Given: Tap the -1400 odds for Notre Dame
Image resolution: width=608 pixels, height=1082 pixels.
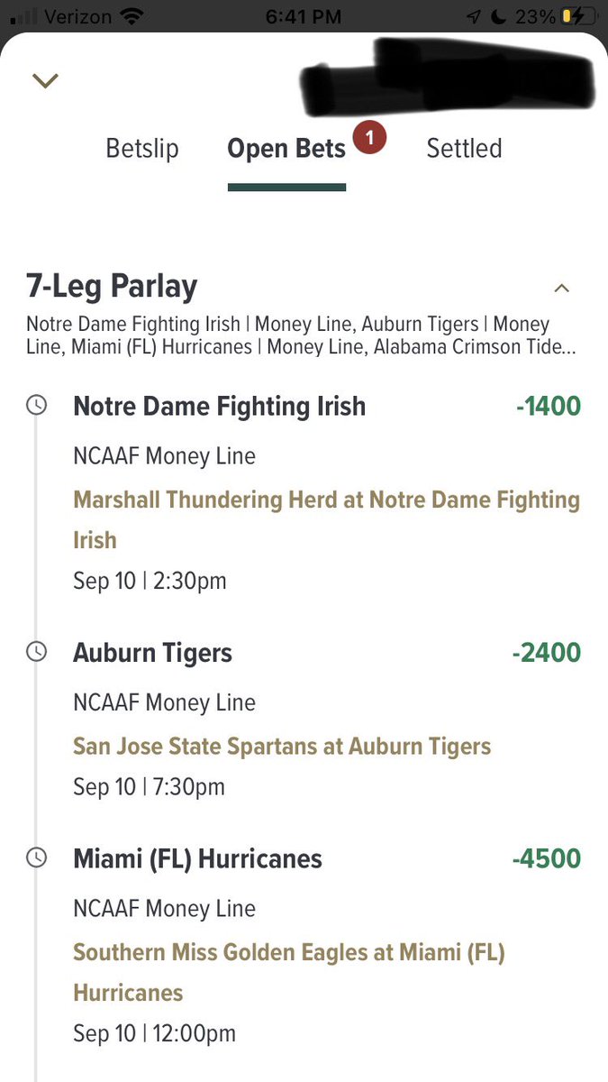Looking at the screenshot, I should click(x=549, y=407).
